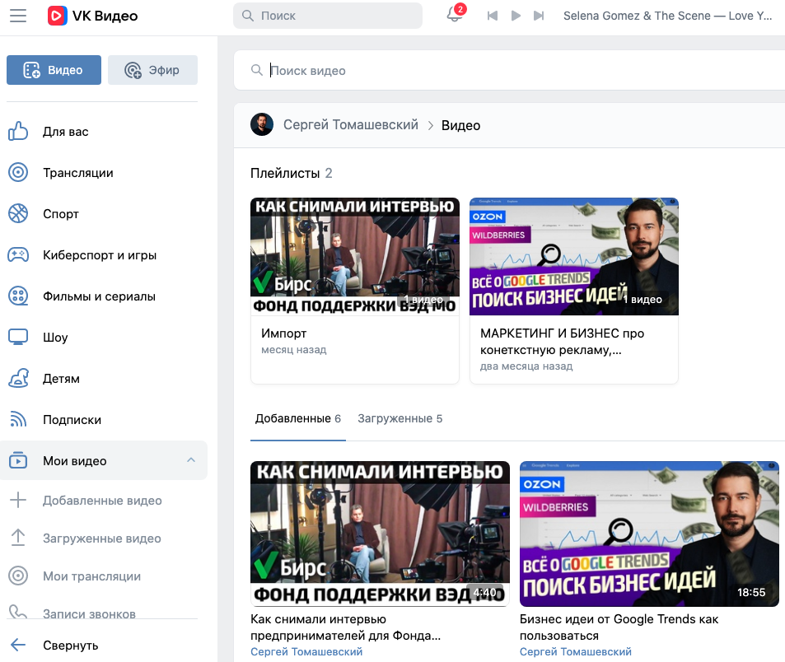The width and height of the screenshot is (785, 662).
Task: Click the Подписки feed icon
Action: [18, 419]
